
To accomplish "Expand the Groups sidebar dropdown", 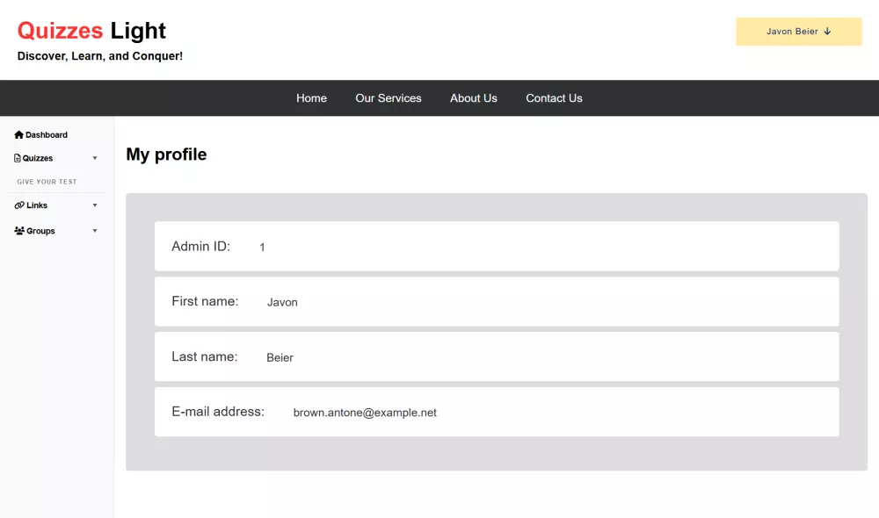I will 95,230.
